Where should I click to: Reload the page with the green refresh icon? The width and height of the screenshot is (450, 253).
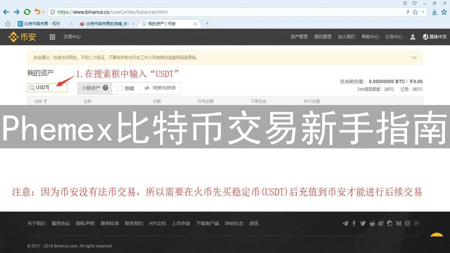[27, 12]
